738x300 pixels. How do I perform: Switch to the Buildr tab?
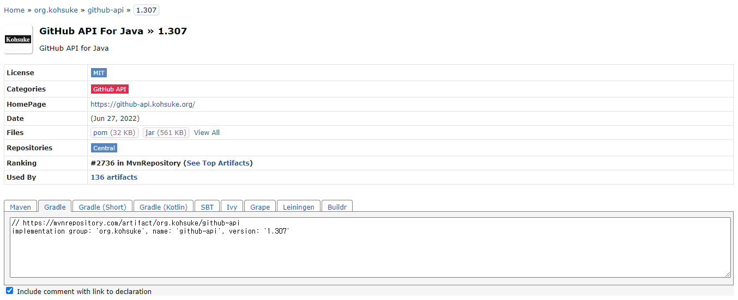point(337,207)
